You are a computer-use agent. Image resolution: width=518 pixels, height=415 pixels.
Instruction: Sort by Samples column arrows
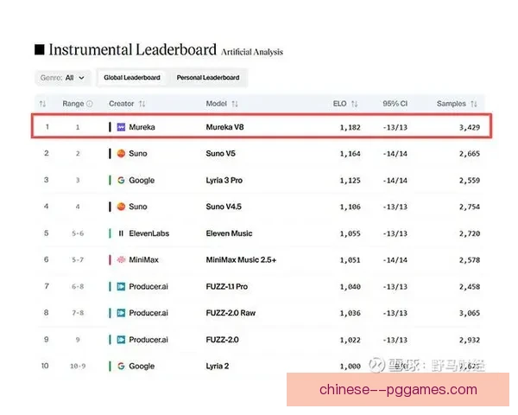(474, 104)
